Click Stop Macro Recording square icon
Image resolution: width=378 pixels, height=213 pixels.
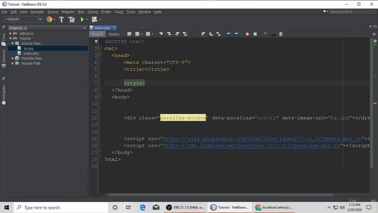pos(255,34)
